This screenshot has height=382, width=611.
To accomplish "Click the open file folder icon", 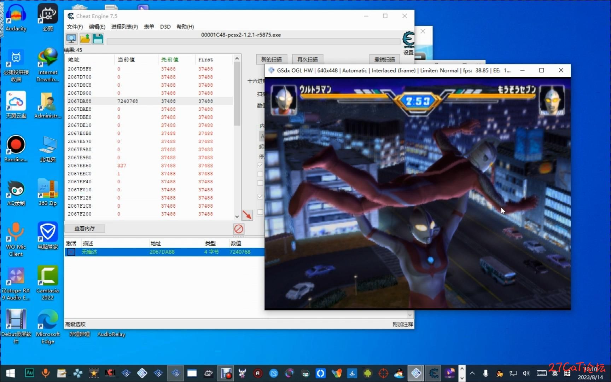I will (85, 39).
